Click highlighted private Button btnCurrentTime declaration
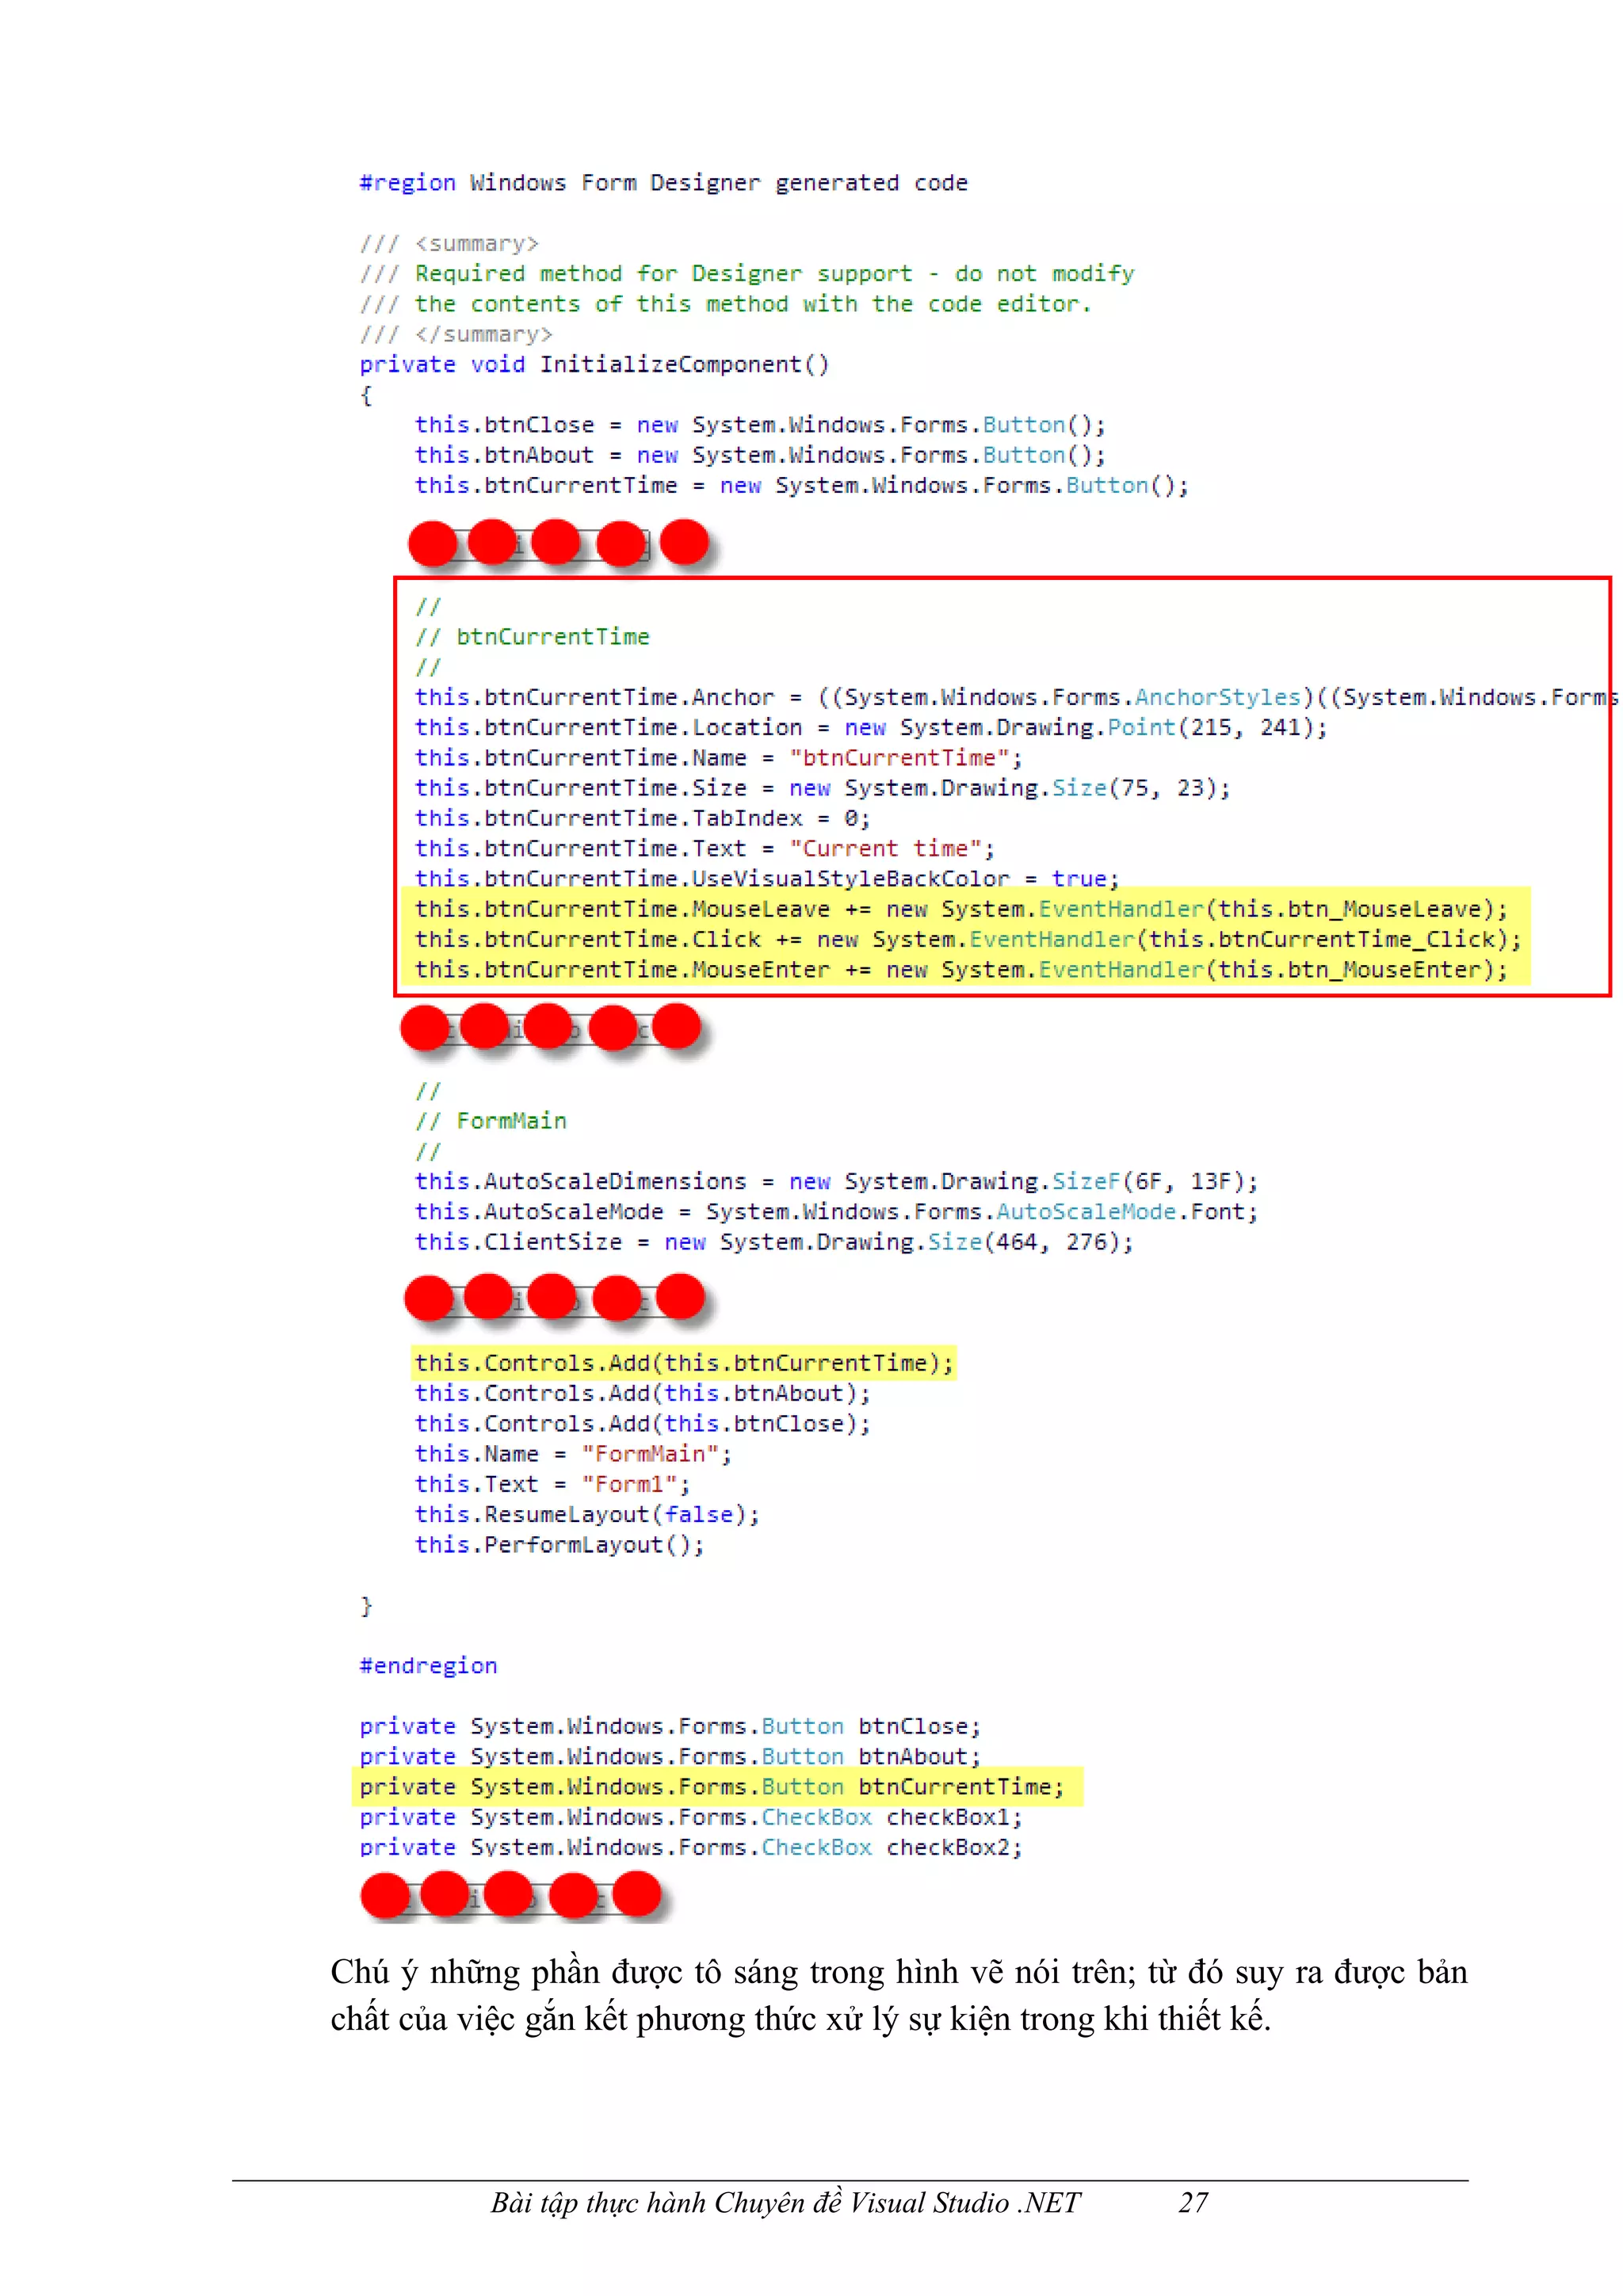 (x=712, y=1787)
